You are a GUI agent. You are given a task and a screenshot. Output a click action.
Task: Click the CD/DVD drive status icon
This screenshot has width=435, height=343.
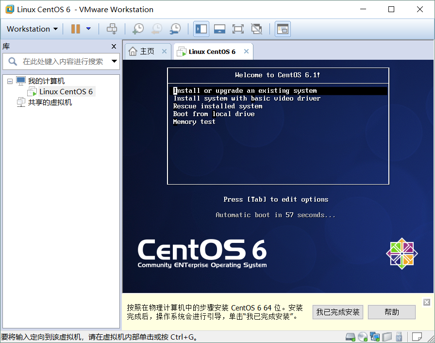coord(363,337)
